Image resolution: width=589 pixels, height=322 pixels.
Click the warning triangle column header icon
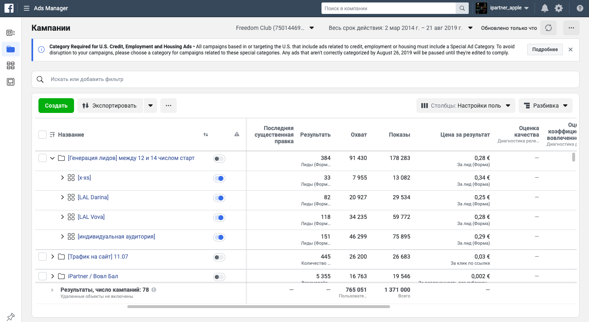(237, 134)
